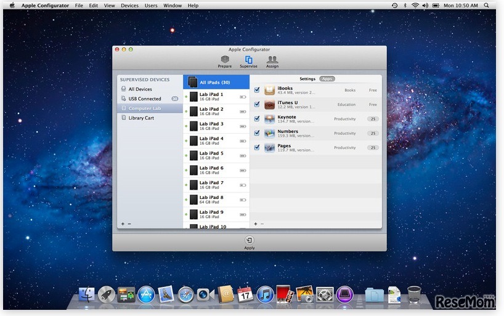Screen dimensions: 504x316
Task: Select Lab iPad 1 in list
Action: click(216, 97)
